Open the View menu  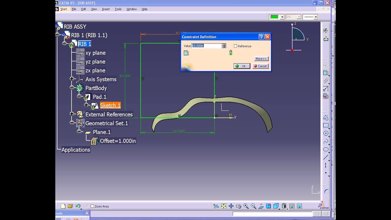94,9
